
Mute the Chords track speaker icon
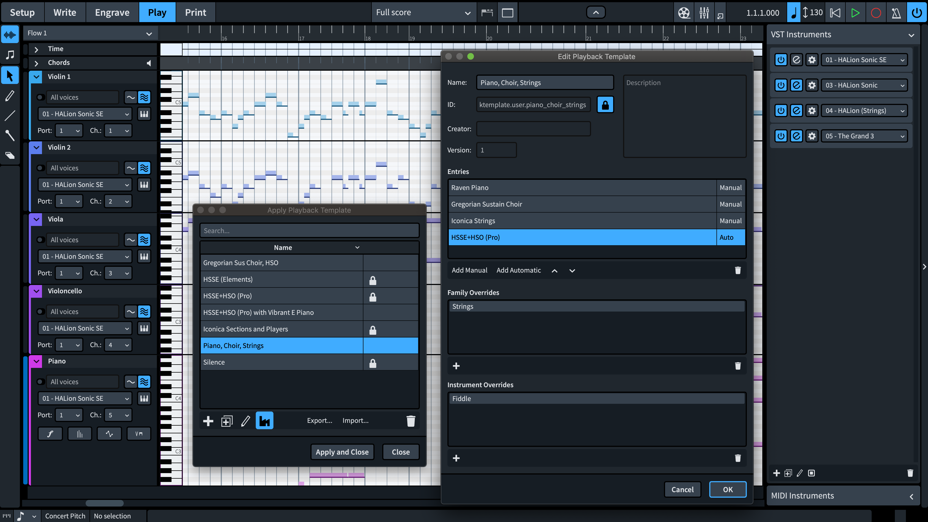tap(149, 63)
